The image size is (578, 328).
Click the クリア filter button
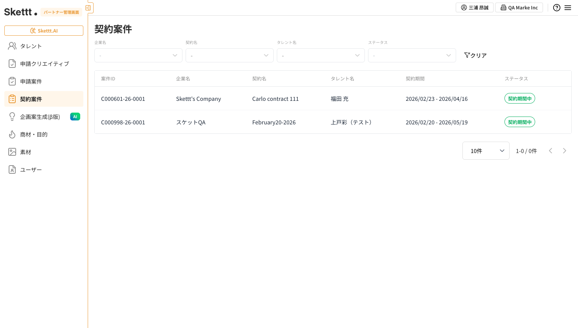pos(475,55)
